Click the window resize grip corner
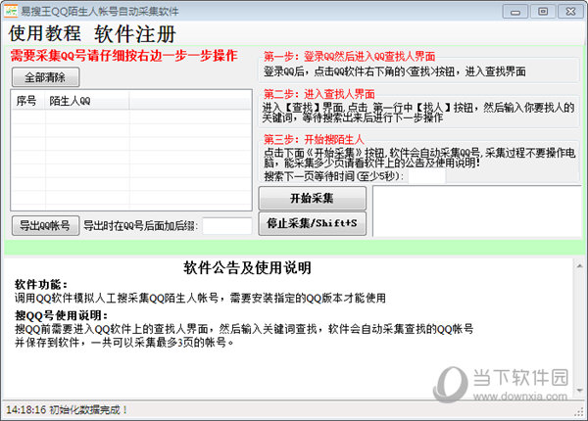 [579, 411]
